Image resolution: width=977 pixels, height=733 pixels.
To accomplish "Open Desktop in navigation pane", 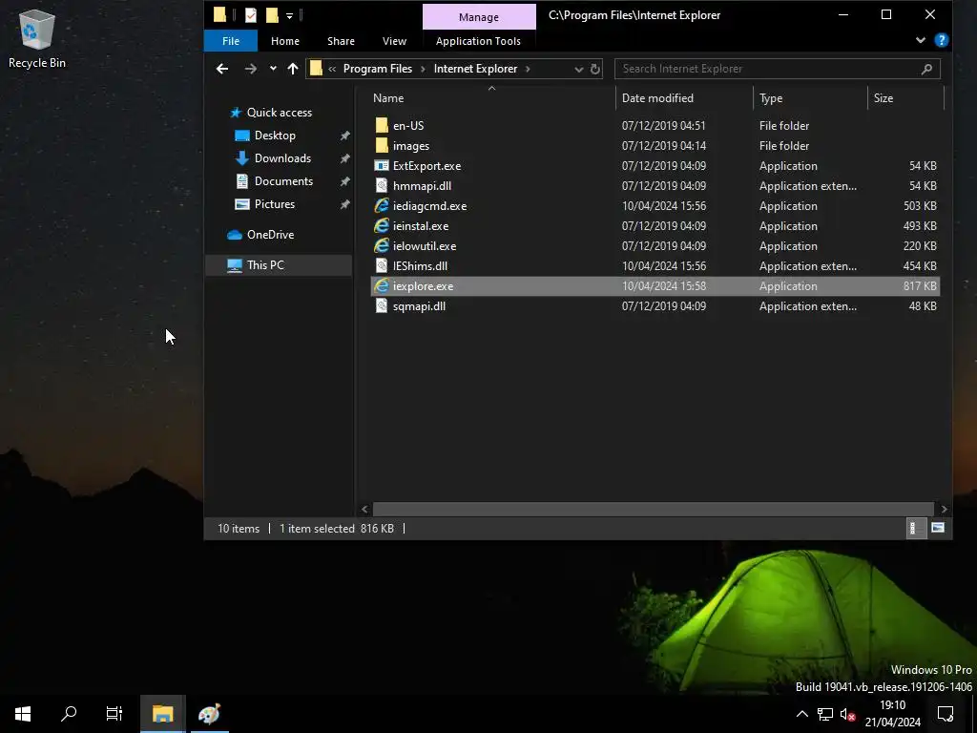I will tap(275, 136).
